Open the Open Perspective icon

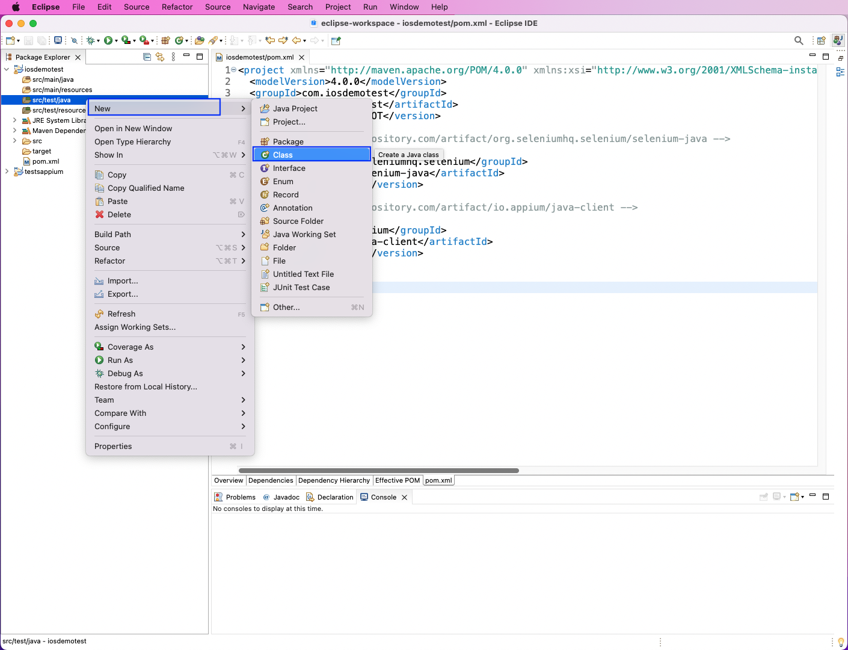coord(821,41)
